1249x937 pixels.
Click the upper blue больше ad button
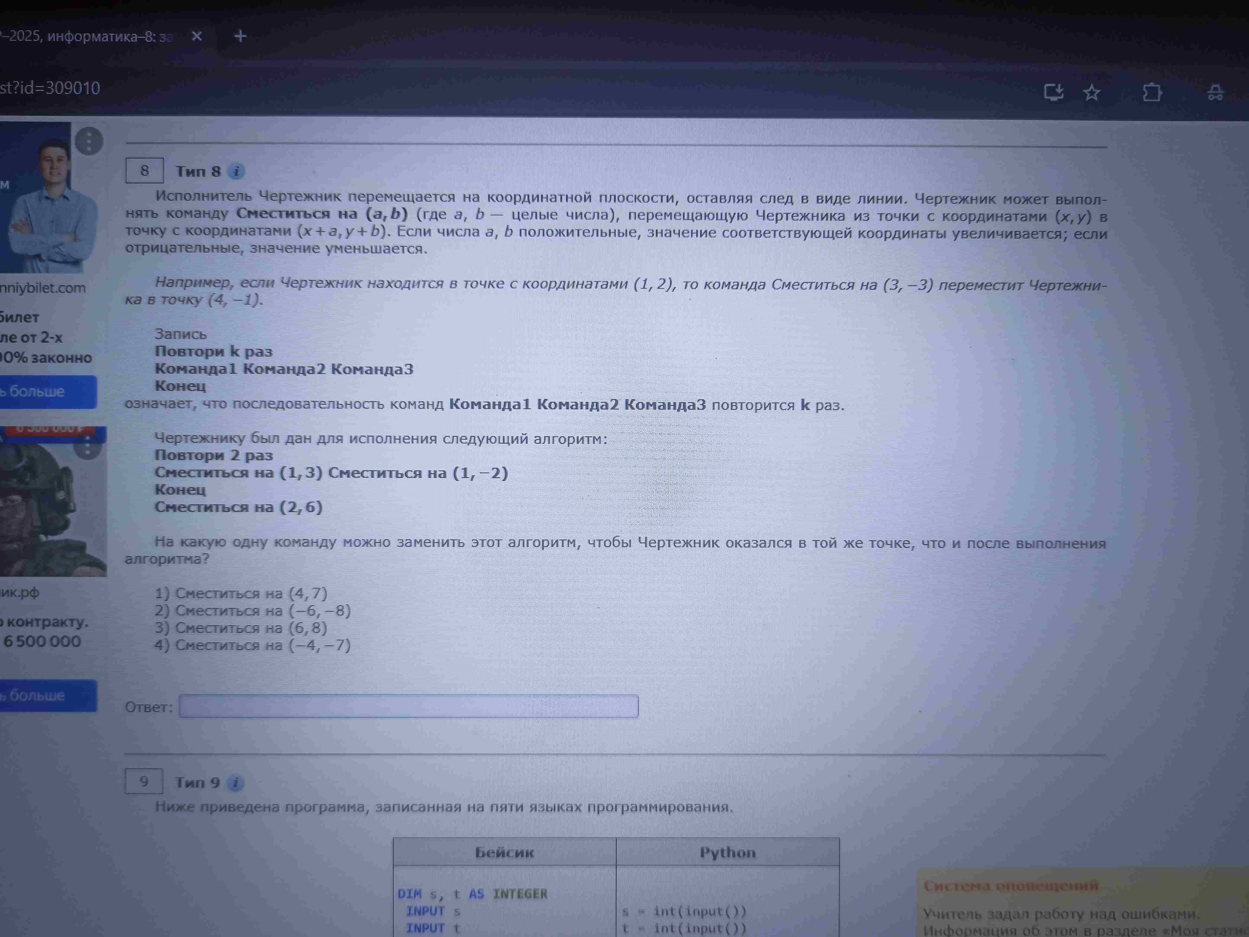point(47,392)
